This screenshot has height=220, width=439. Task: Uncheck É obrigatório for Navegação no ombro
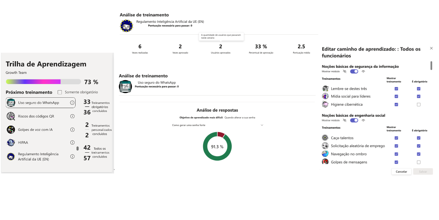tap(418, 154)
